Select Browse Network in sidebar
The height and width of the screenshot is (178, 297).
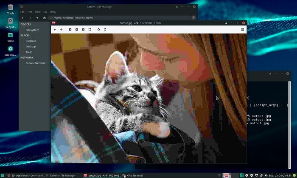36,63
